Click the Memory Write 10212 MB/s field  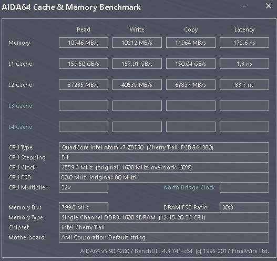tap(137, 43)
